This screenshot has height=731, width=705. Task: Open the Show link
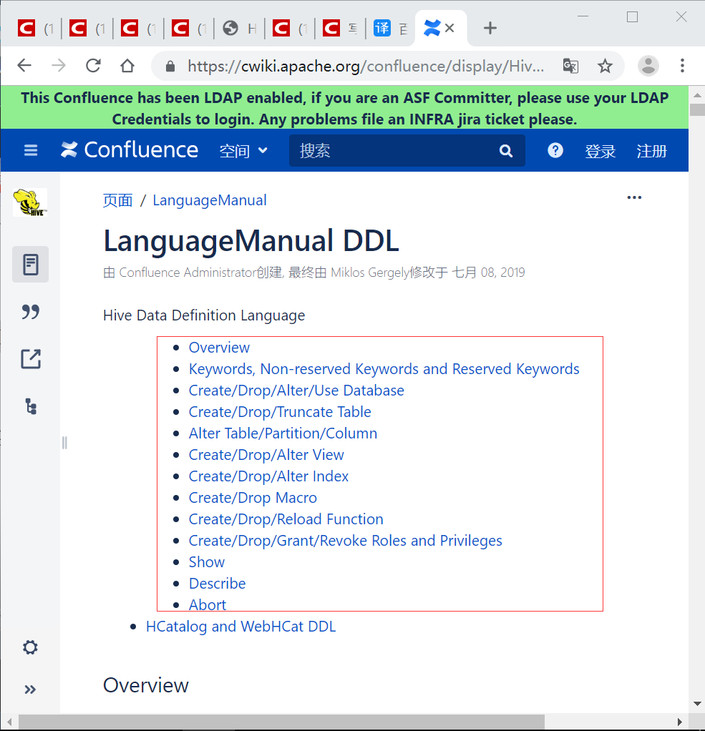tap(207, 561)
